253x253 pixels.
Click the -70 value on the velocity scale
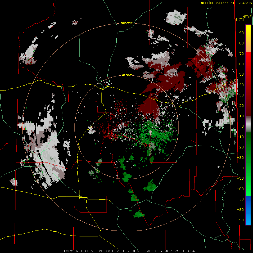pyautogui.click(x=240, y=199)
